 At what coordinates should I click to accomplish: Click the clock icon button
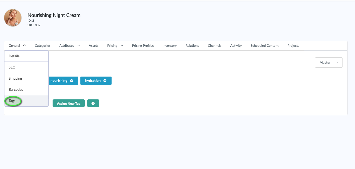(93, 103)
